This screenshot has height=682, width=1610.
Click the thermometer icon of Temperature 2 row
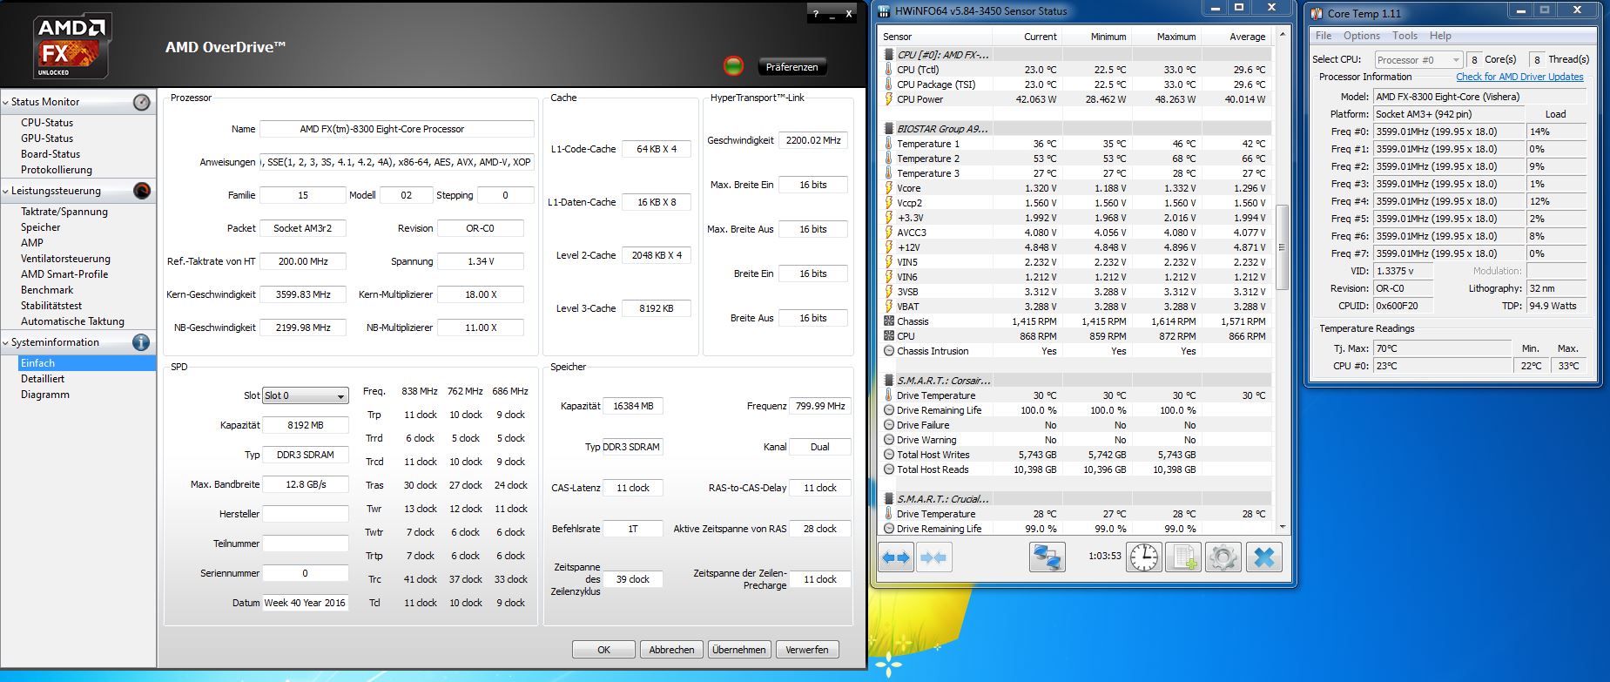(x=889, y=159)
